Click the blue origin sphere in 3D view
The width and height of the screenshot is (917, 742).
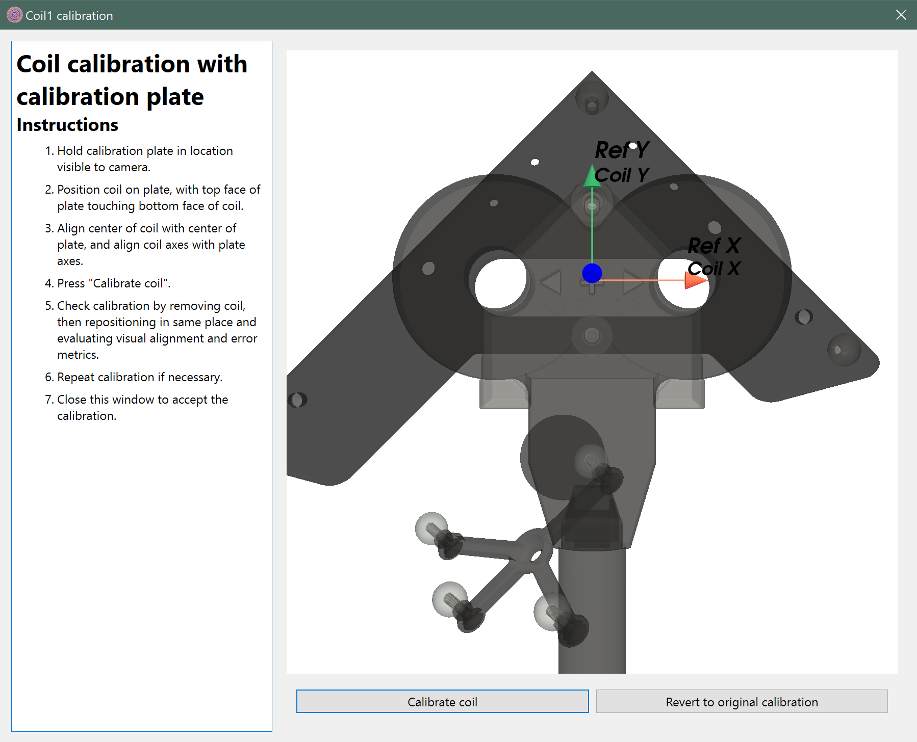pos(592,273)
